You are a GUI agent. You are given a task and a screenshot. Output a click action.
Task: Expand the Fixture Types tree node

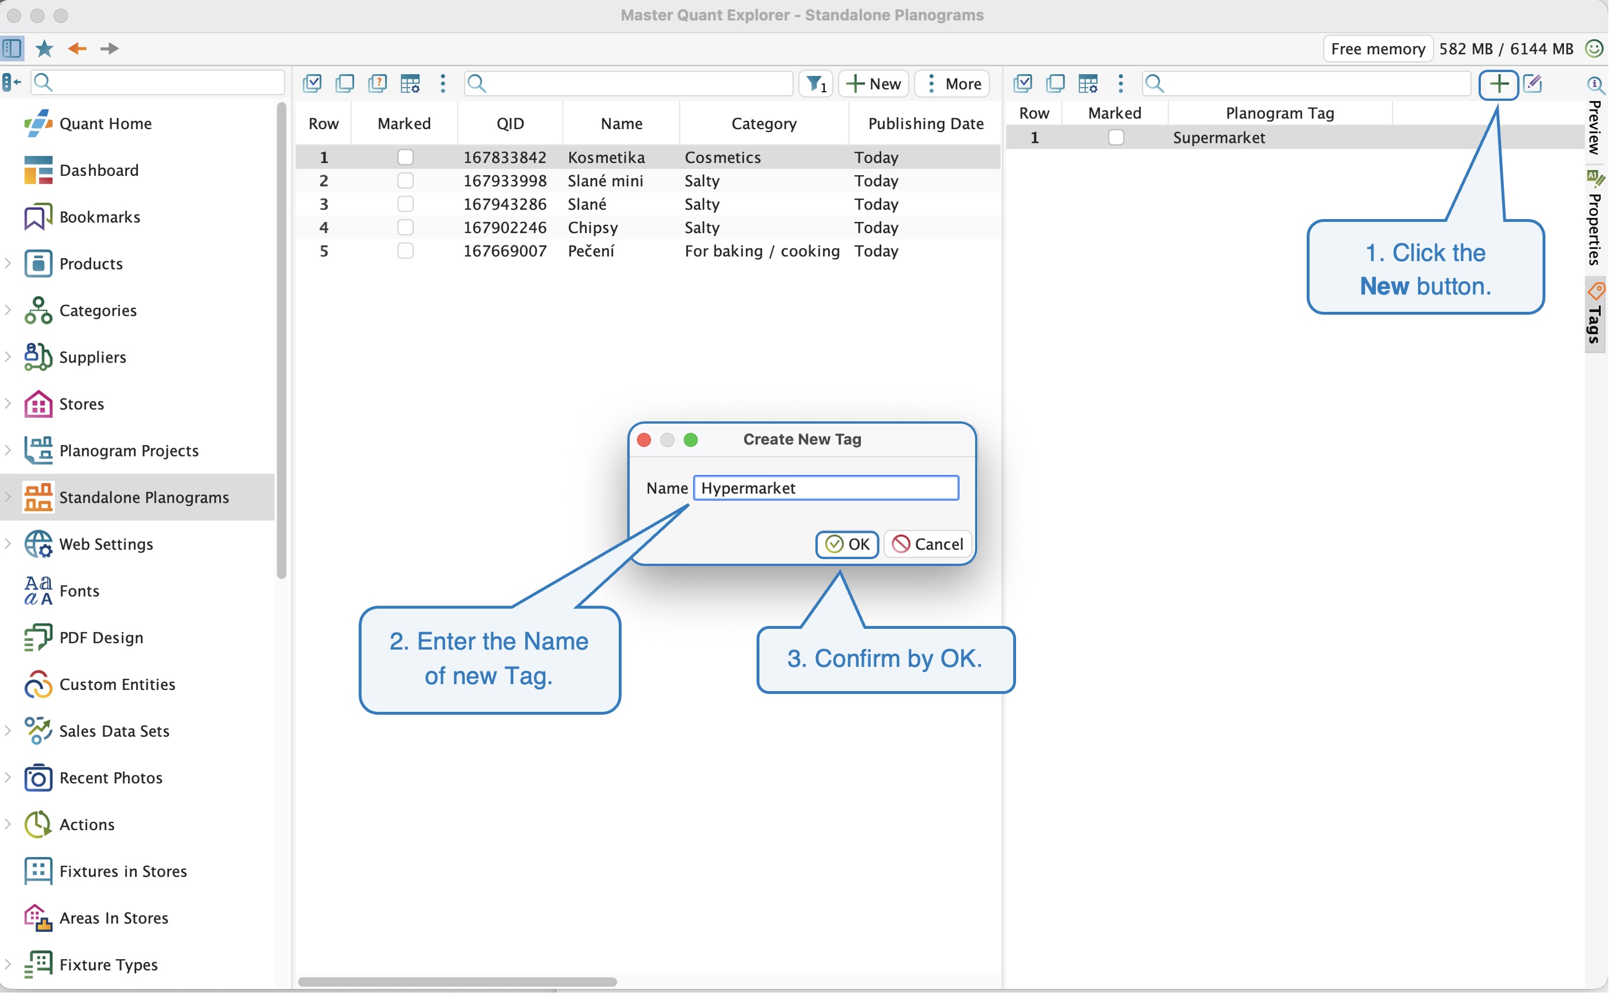[8, 965]
